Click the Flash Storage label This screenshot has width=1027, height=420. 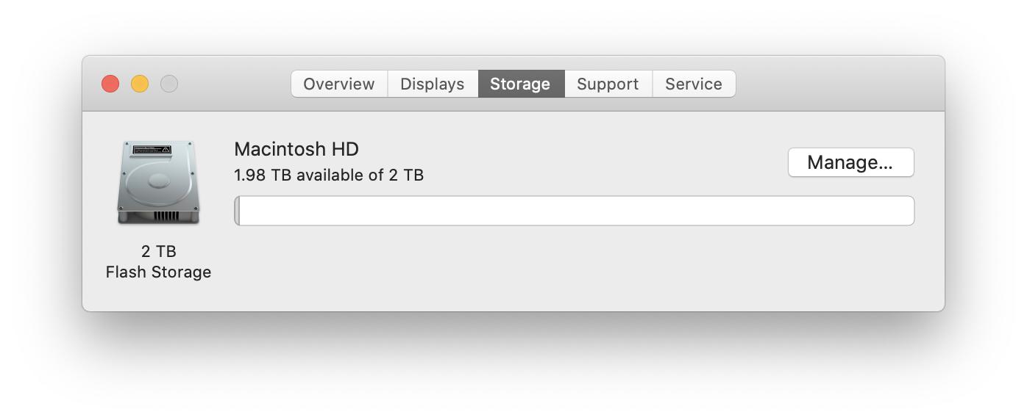[158, 272]
